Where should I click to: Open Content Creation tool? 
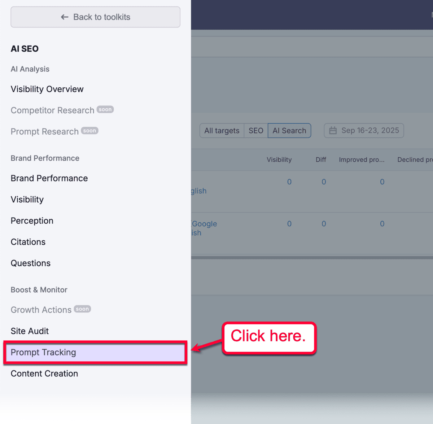[x=44, y=374]
